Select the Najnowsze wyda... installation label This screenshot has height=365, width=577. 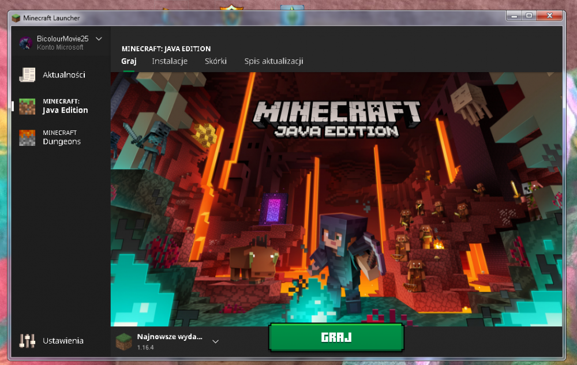pyautogui.click(x=170, y=336)
